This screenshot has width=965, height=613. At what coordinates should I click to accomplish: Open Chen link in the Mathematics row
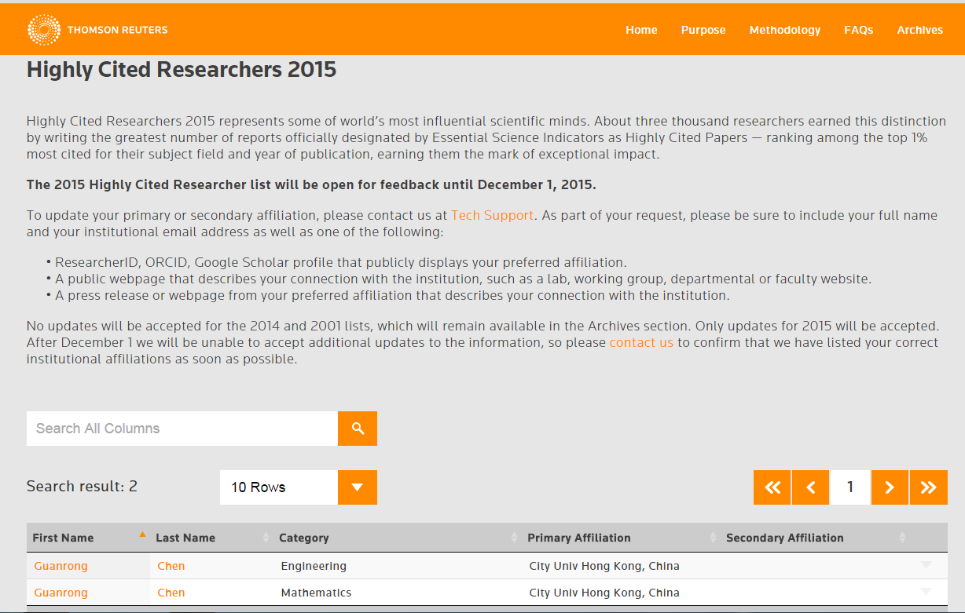171,593
